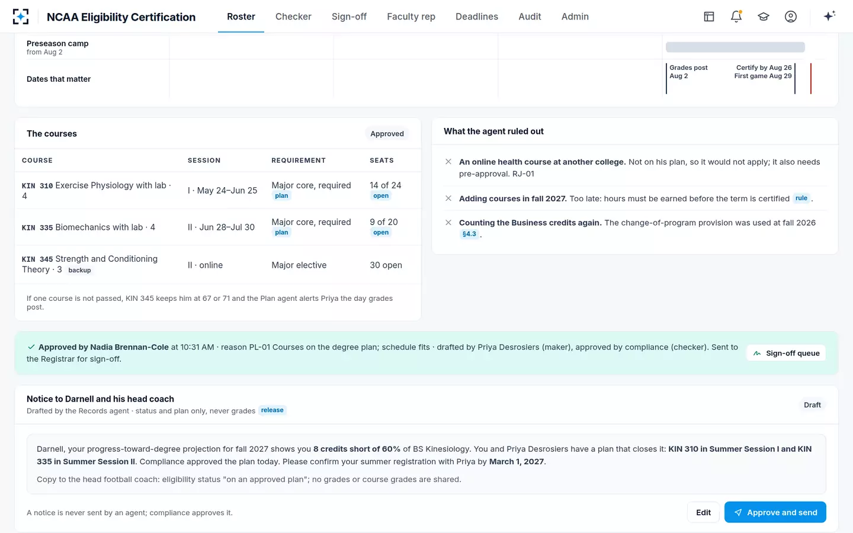The width and height of the screenshot is (853, 533).
Task: Switch to the Roster tab
Action: tap(241, 17)
